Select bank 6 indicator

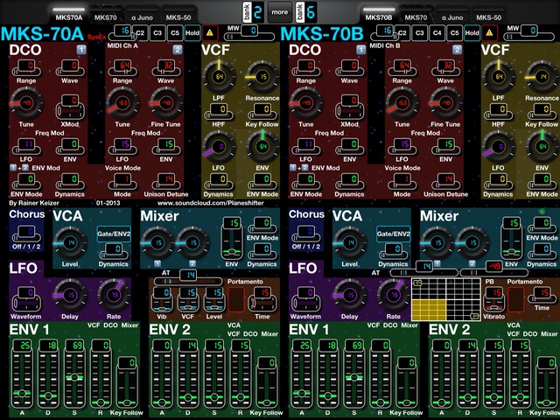click(306, 12)
